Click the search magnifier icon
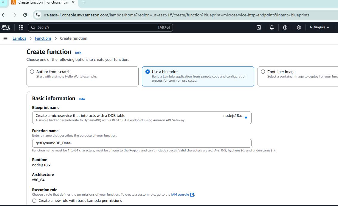Image resolution: width=338 pixels, height=206 pixels. [x=33, y=27]
